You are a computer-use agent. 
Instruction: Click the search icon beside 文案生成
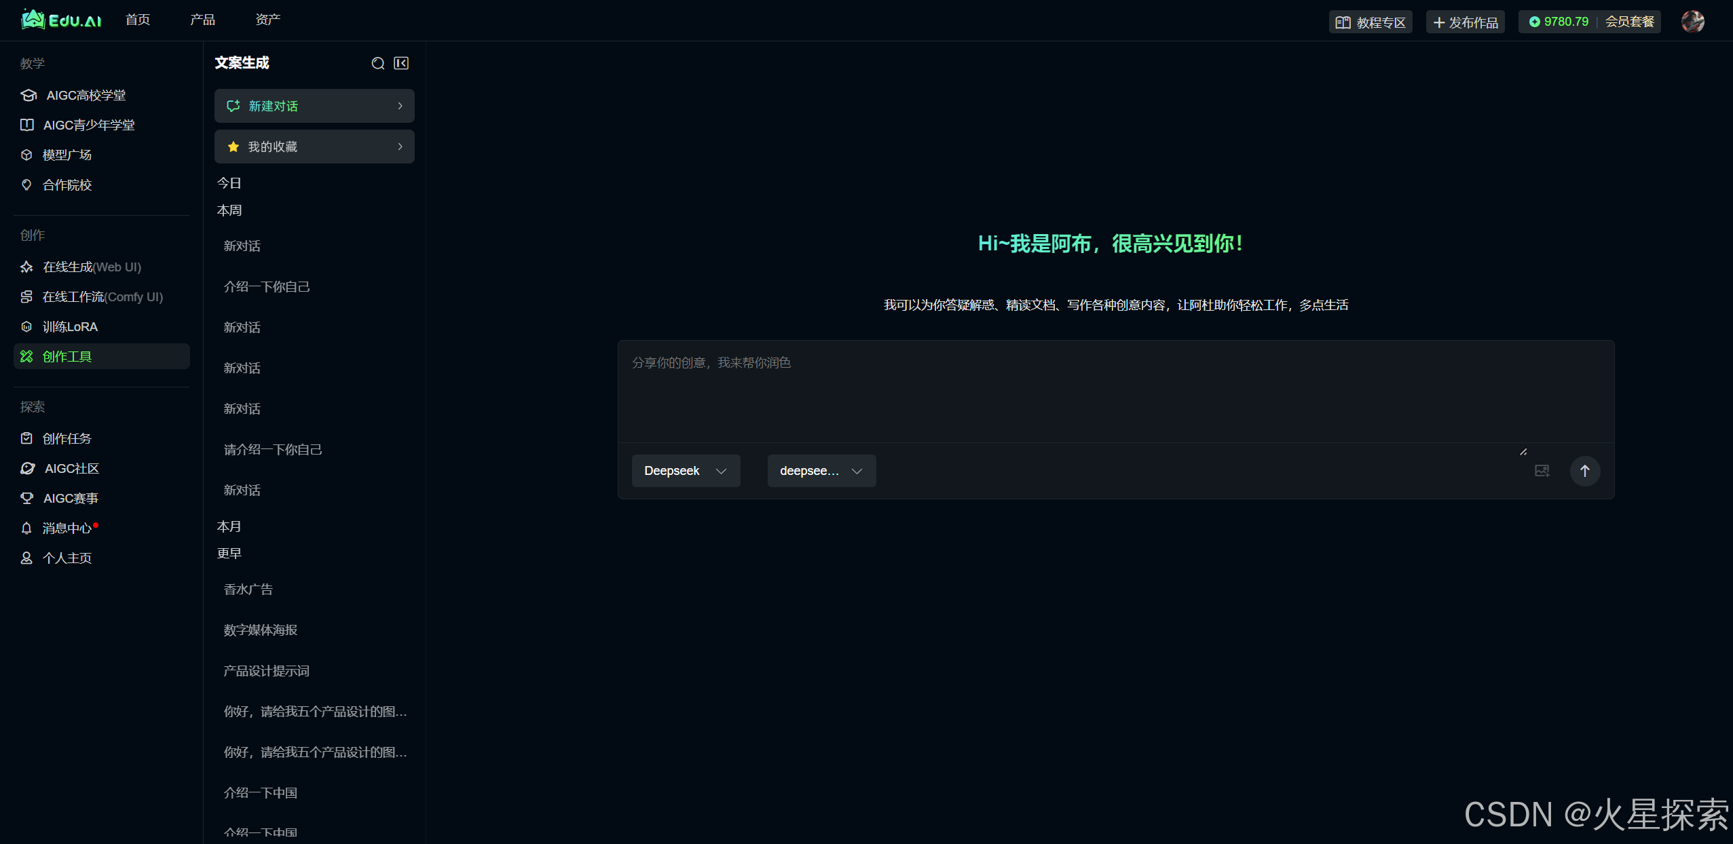(378, 63)
